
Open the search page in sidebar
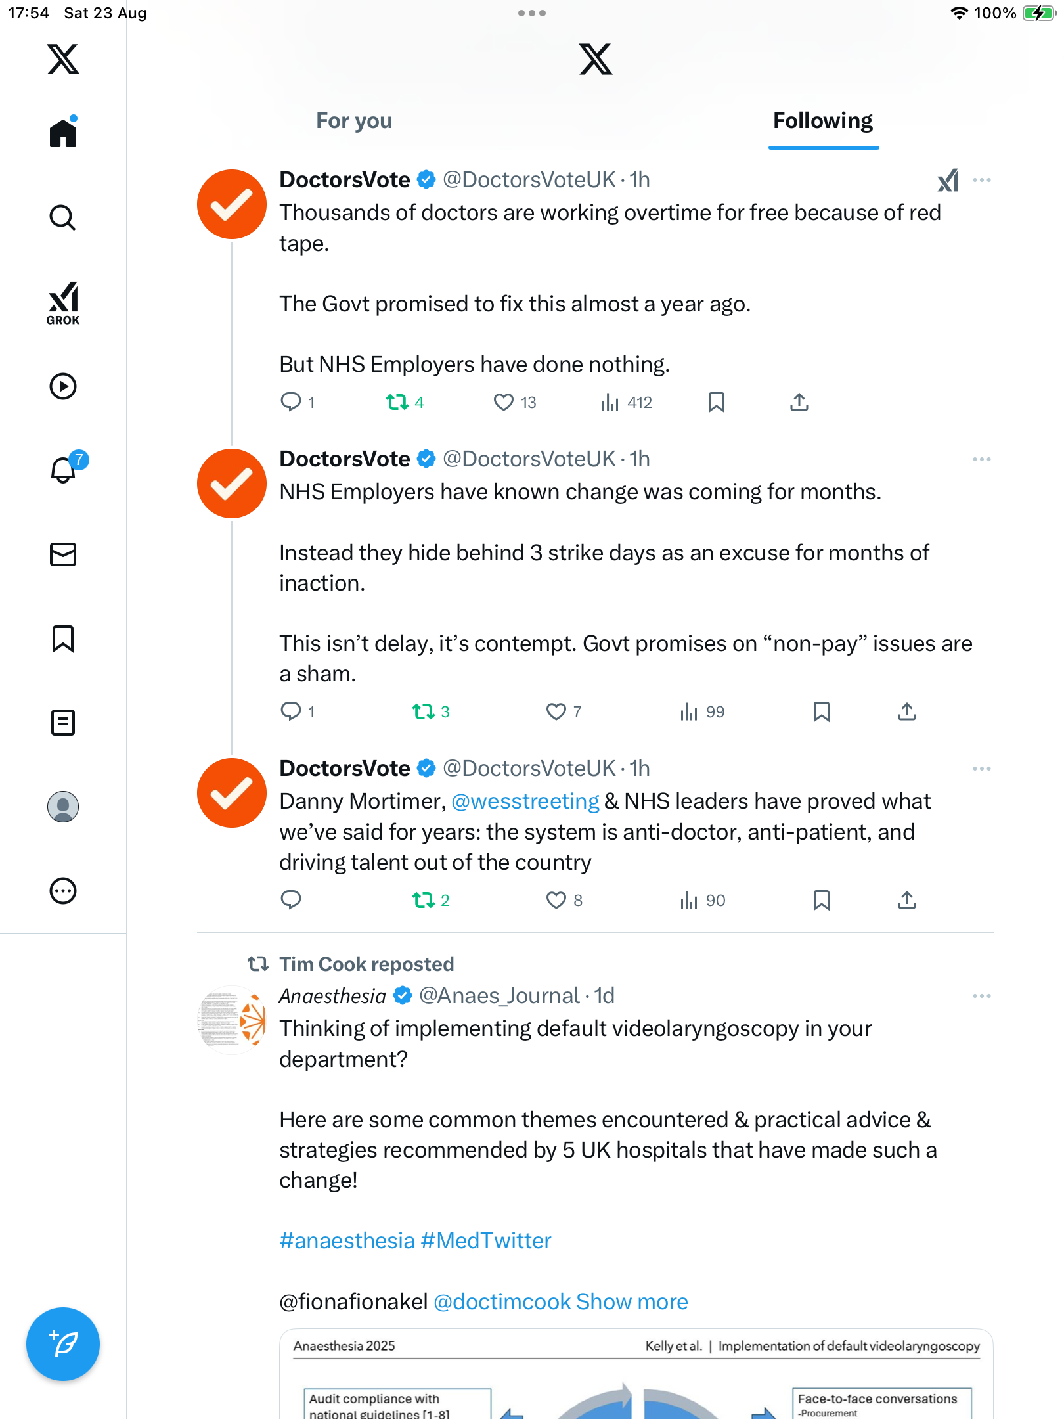63,218
